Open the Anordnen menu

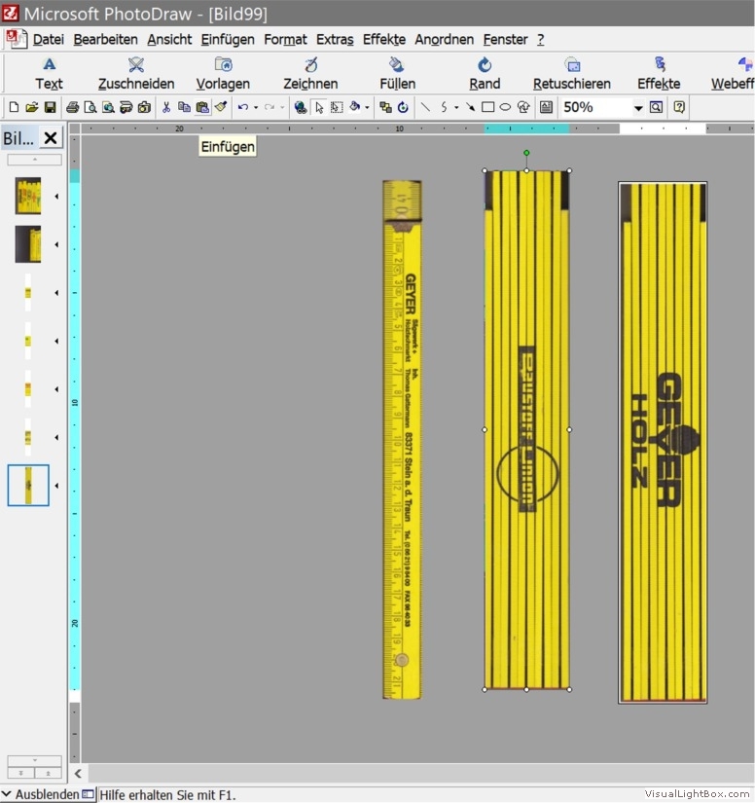coord(445,40)
